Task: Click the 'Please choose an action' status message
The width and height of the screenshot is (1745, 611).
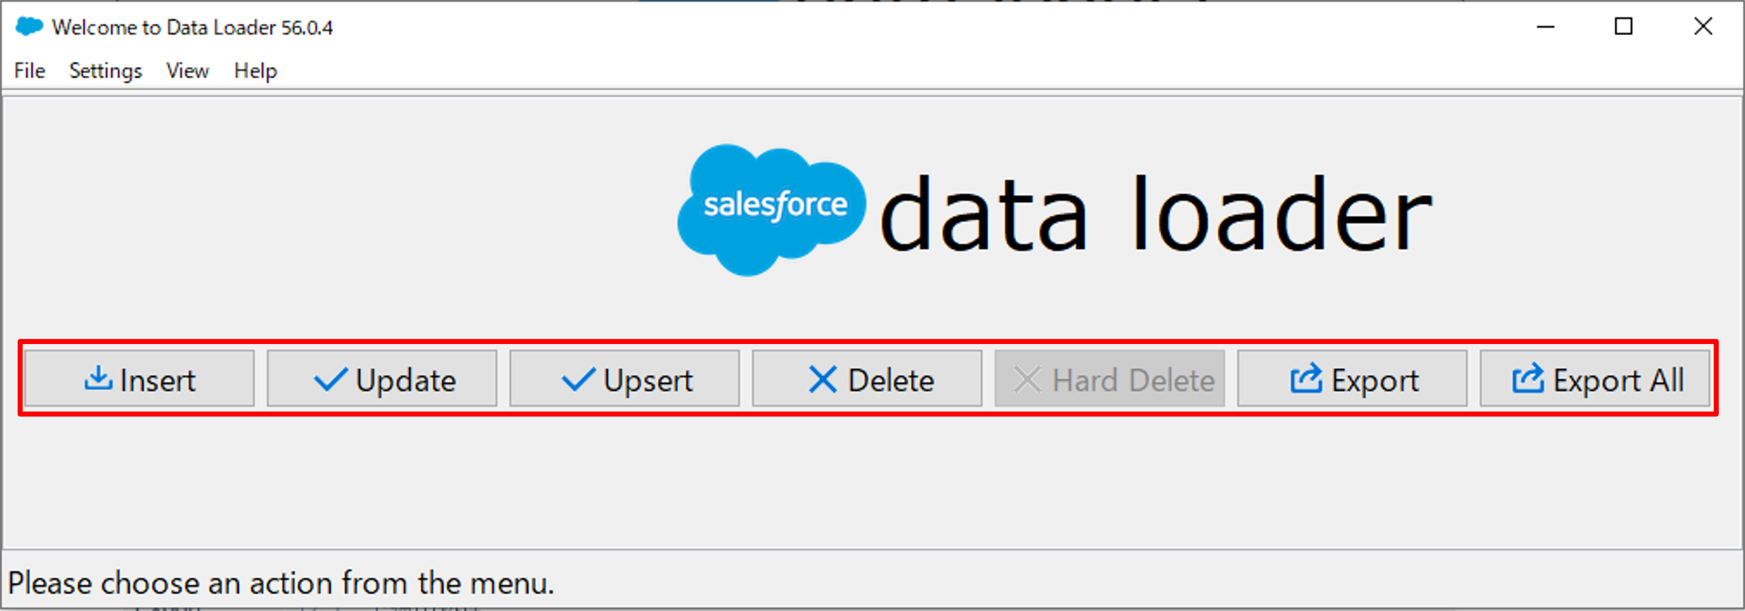Action: tap(281, 583)
